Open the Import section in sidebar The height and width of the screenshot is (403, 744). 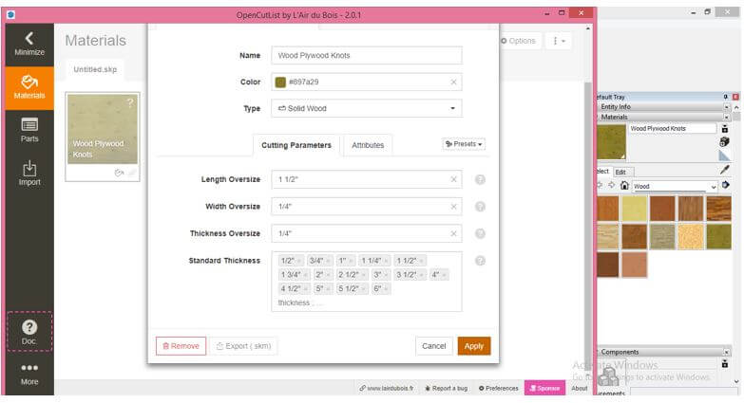pyautogui.click(x=29, y=173)
